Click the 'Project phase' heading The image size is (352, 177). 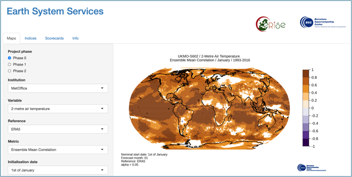20,51
